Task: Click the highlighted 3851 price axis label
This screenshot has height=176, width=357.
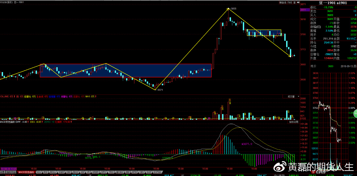Action: click(303, 10)
